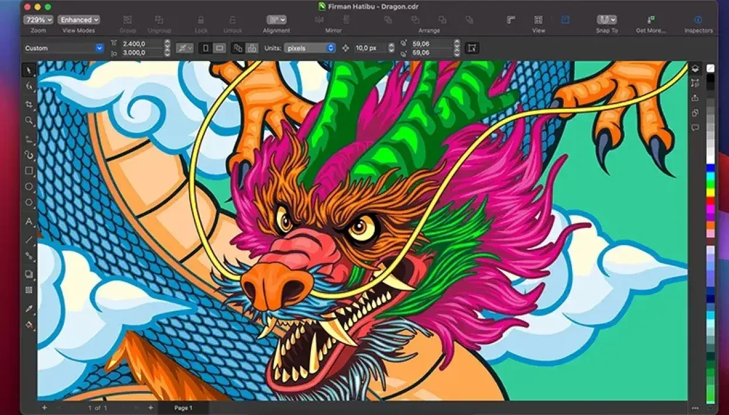729x415 pixels.
Task: Select the Rectangle tool
Action: (29, 171)
